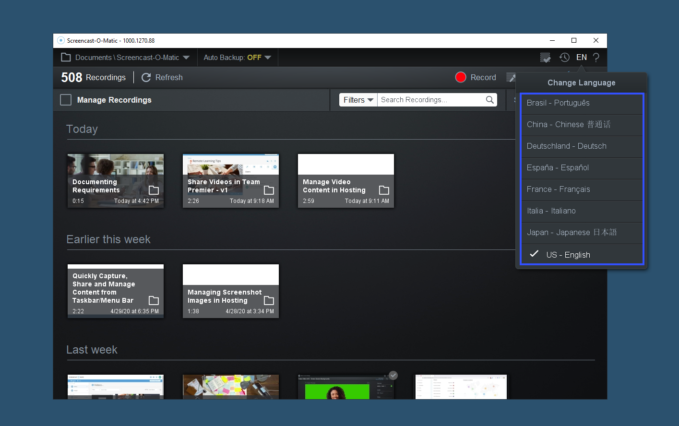Open the checklist icon in the top bar
Viewport: 679px width, 426px height.
click(x=546, y=58)
